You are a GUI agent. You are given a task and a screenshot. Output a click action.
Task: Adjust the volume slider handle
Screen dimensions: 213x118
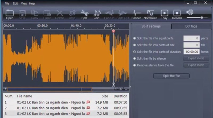pos(202,18)
